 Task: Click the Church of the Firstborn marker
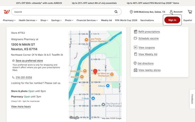point(103,105)
